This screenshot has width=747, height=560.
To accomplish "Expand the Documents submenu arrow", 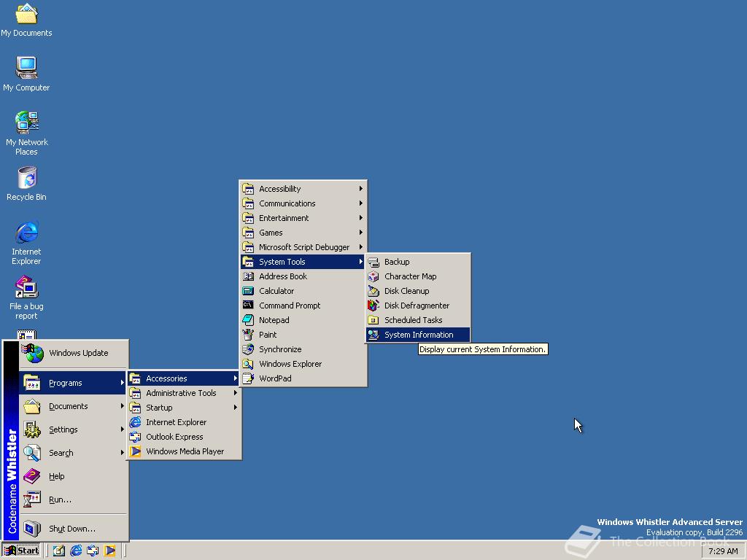I will pyautogui.click(x=123, y=406).
